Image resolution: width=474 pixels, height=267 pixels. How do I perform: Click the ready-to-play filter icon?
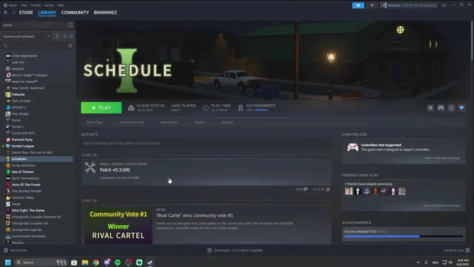(71, 36)
